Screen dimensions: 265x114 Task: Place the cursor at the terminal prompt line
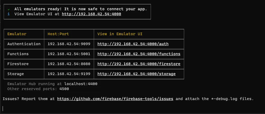(x=3, y=108)
